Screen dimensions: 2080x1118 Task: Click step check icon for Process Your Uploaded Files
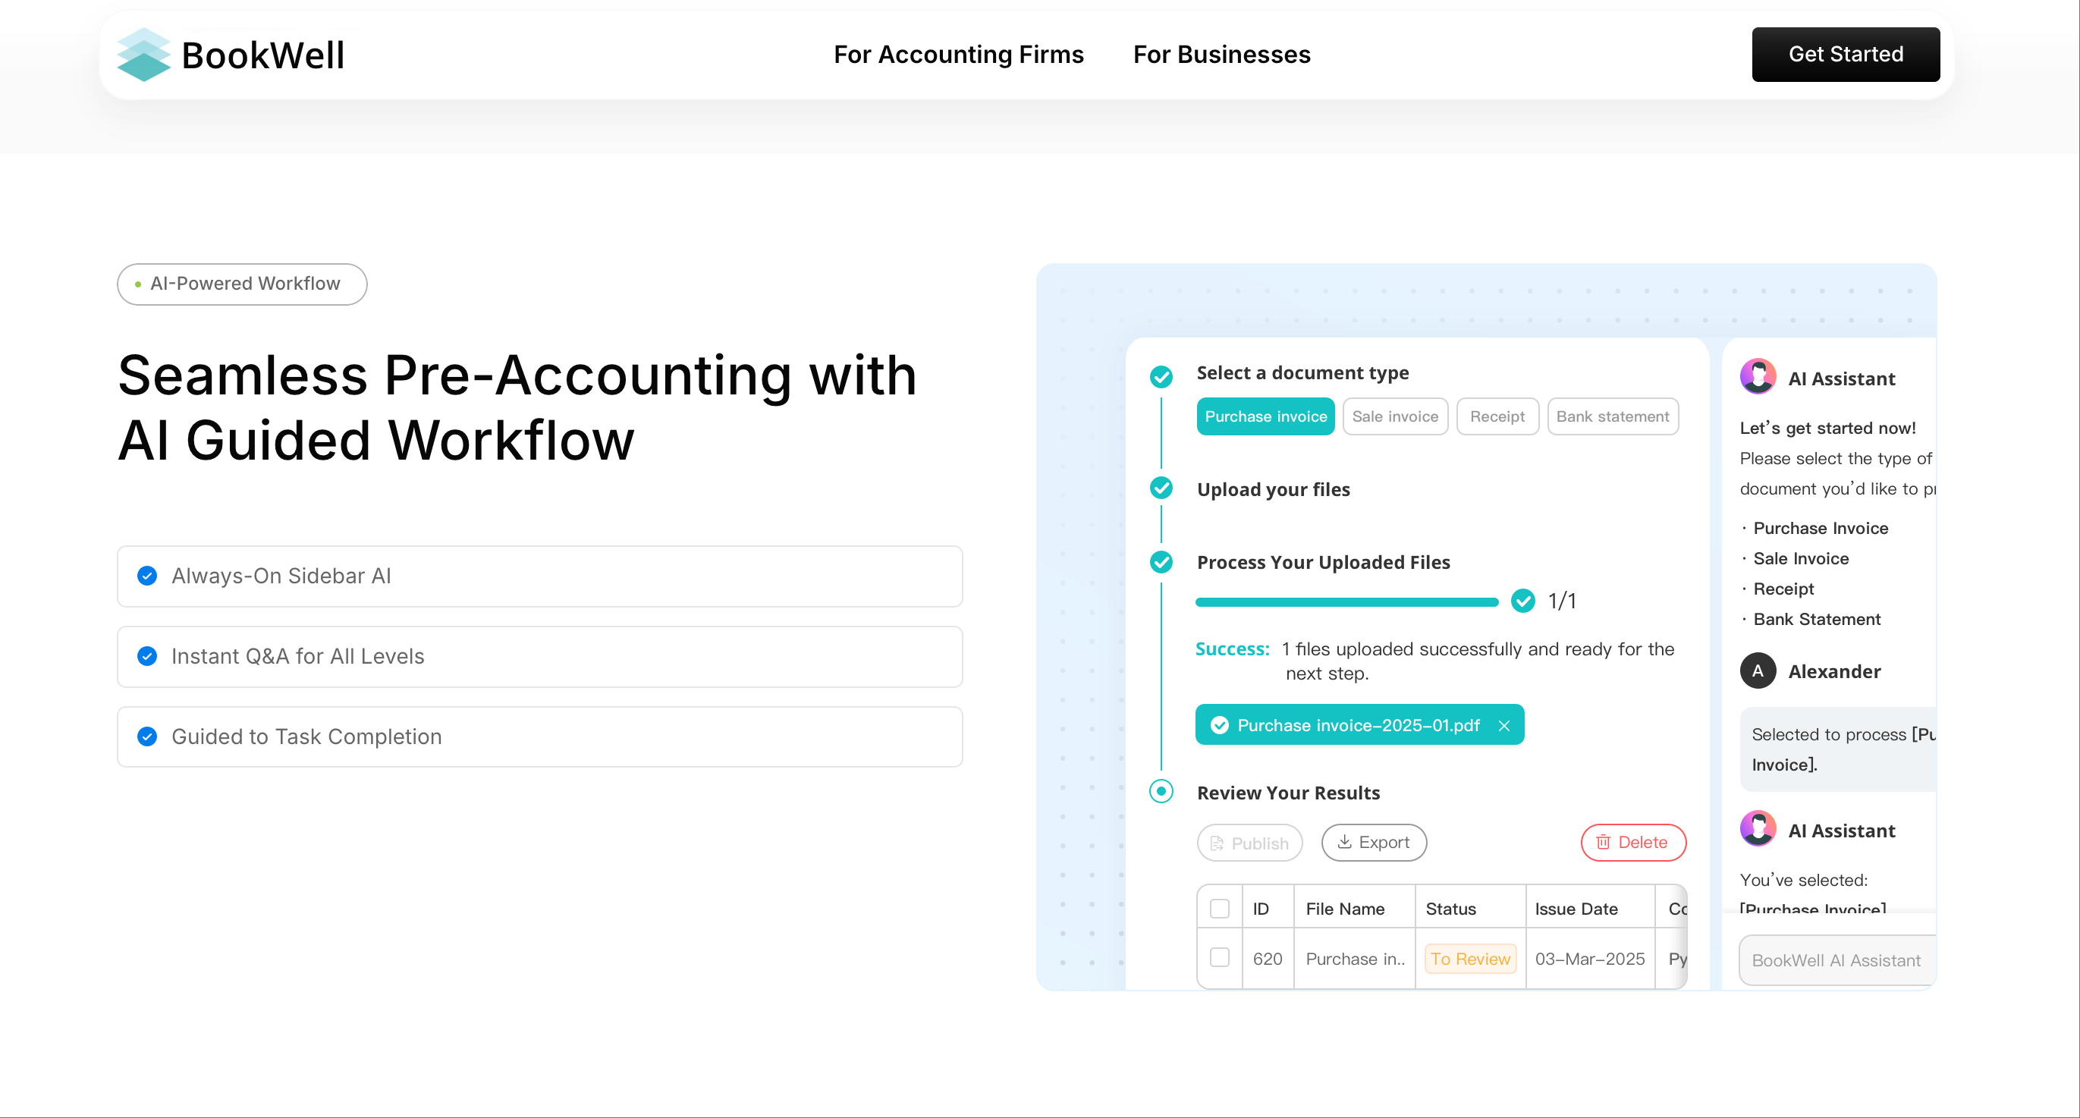click(1161, 562)
